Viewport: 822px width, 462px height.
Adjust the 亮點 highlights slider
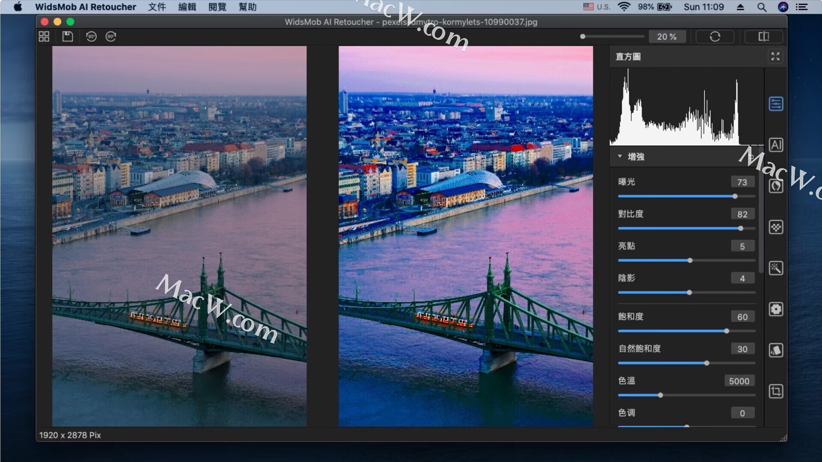click(x=687, y=261)
